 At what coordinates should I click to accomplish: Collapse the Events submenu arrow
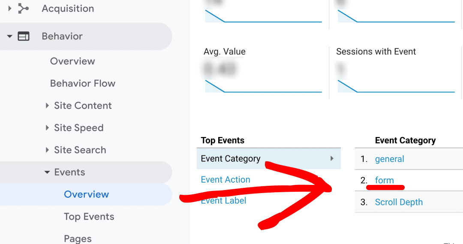[47, 172]
